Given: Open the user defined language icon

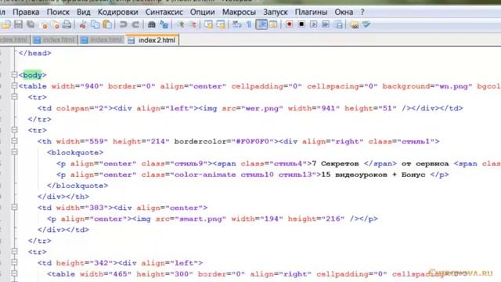Looking at the screenshot, I should tap(273, 24).
